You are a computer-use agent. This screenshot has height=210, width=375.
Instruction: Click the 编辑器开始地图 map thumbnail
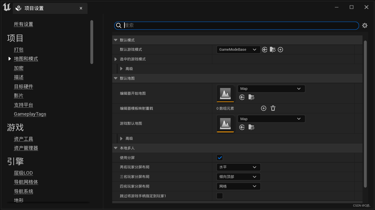pyautogui.click(x=225, y=93)
